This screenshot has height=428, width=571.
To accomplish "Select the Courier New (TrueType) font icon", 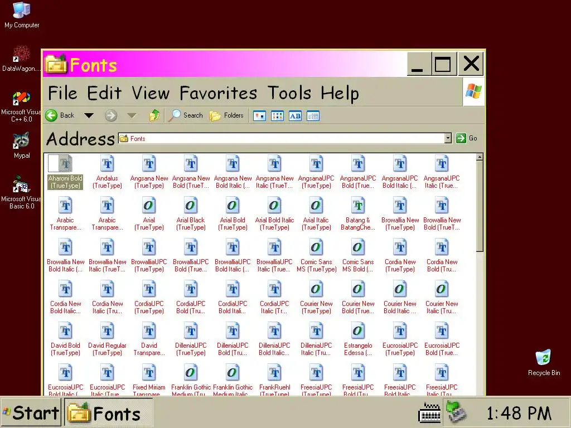I will pyautogui.click(x=317, y=289).
